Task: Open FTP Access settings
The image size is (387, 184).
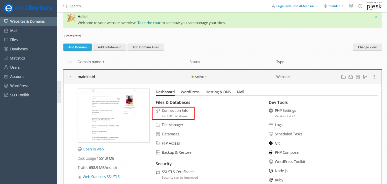Action: (171, 143)
